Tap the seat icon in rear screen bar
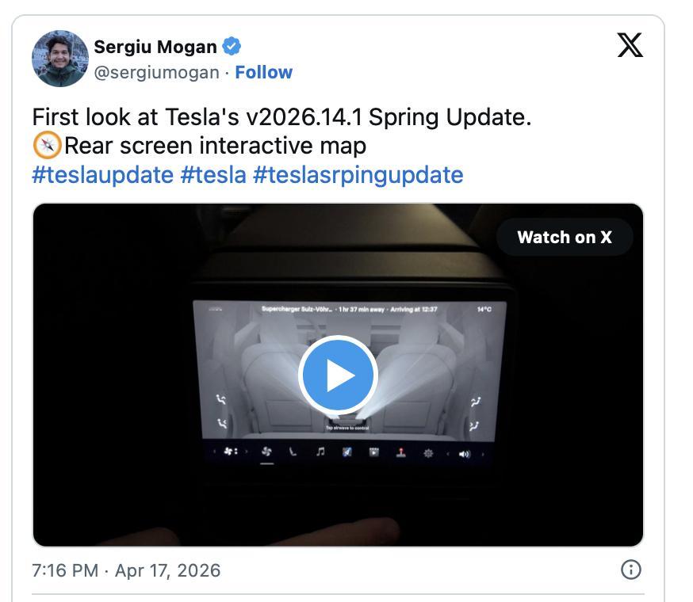 click(293, 451)
